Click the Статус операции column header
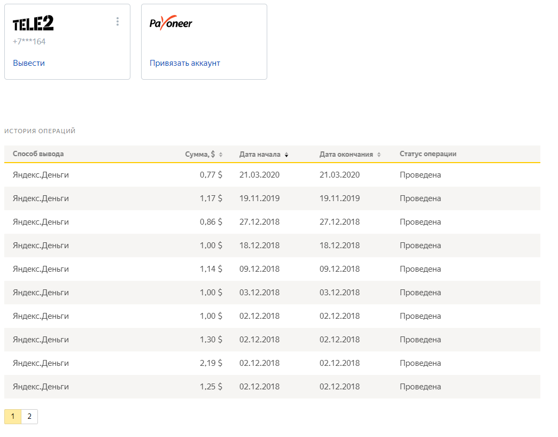The image size is (558, 437). [x=428, y=154]
